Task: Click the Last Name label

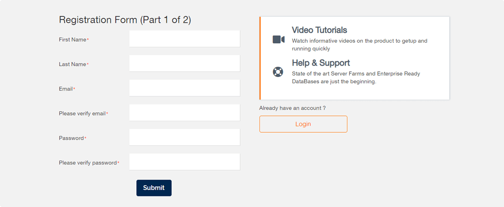Action: pyautogui.click(x=73, y=64)
